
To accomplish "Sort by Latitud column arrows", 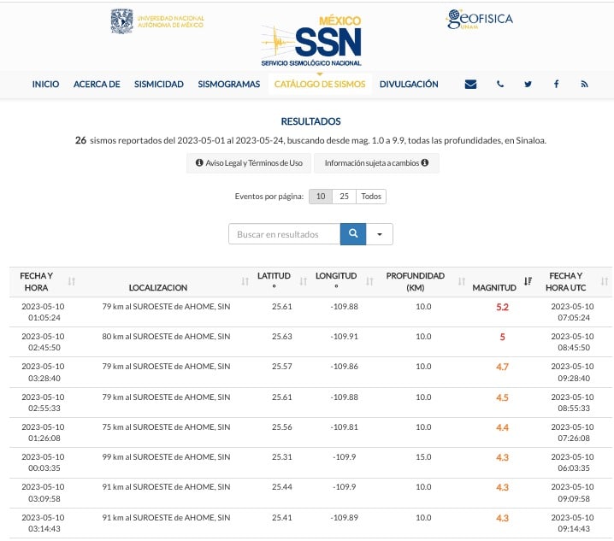I will pyautogui.click(x=303, y=281).
